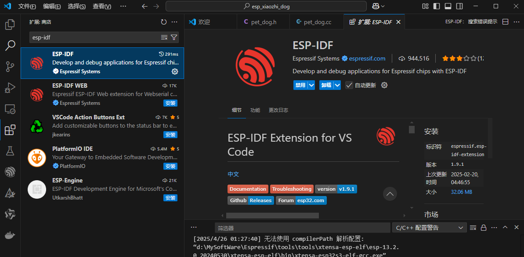
Task: Clear the output panel
Action: coord(473,228)
